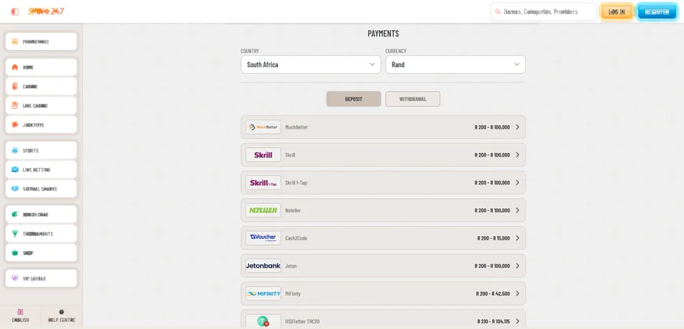Switch to the Deposit tab
This screenshot has height=329, width=684.
coord(353,99)
